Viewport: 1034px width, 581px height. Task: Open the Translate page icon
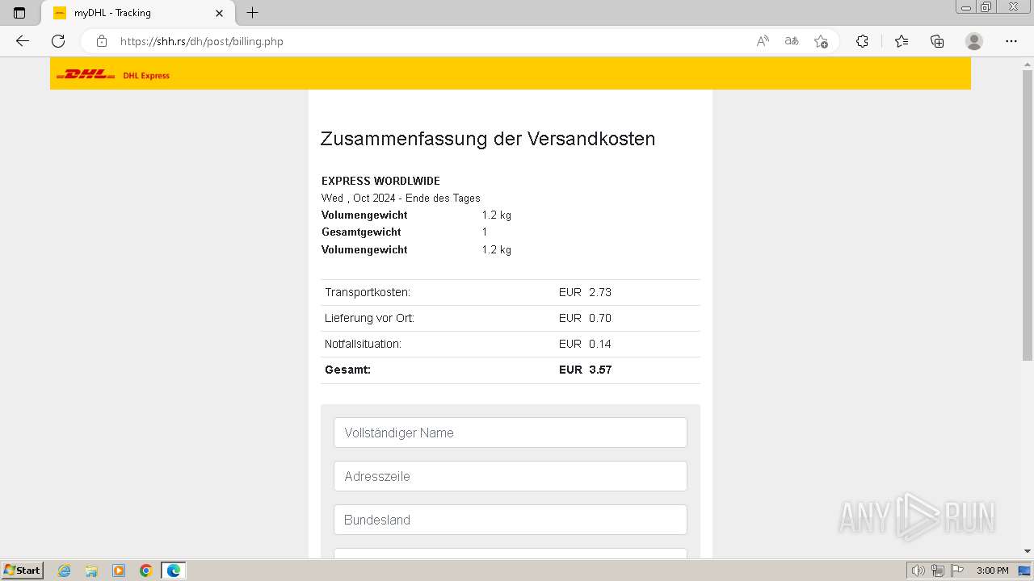click(792, 41)
